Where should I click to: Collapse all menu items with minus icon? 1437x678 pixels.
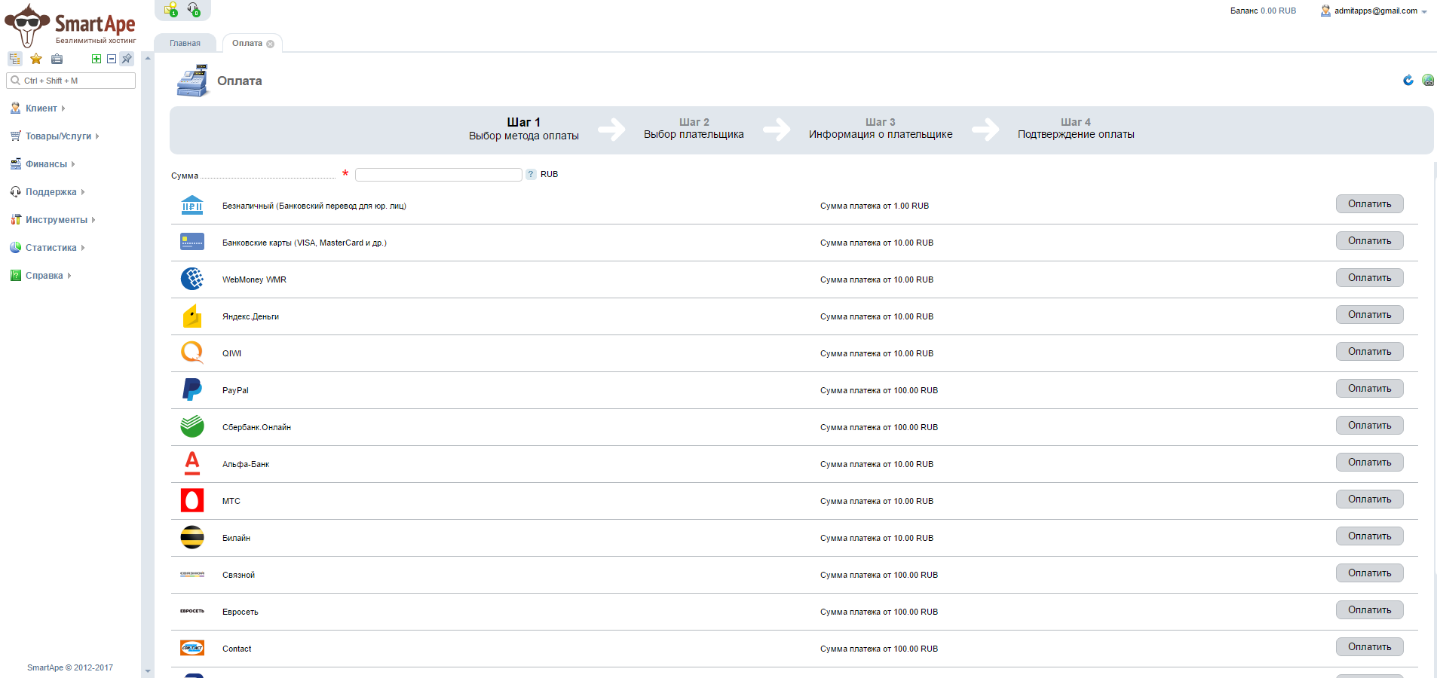(x=112, y=59)
